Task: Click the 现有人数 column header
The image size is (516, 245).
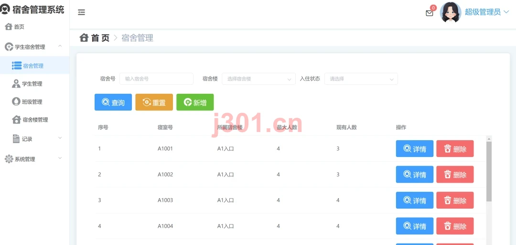Action: 346,127
